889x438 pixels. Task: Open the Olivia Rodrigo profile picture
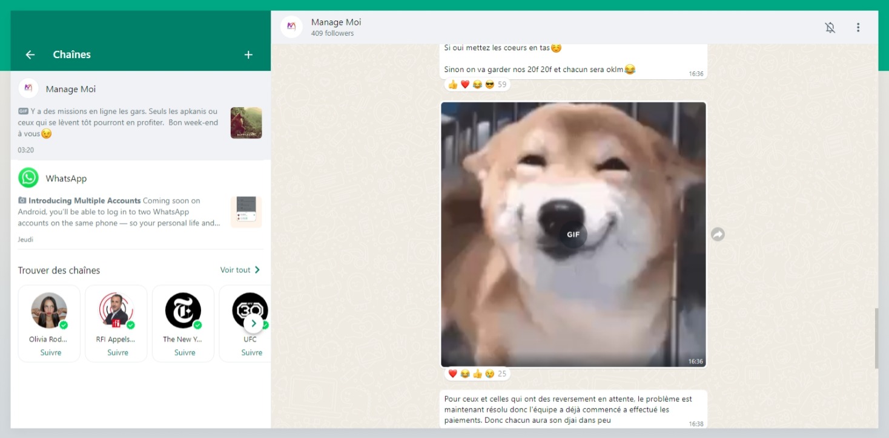tap(49, 310)
